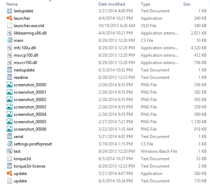The width and height of the screenshot is (210, 188).
Task: Select the readme file icon
Action: point(10,77)
